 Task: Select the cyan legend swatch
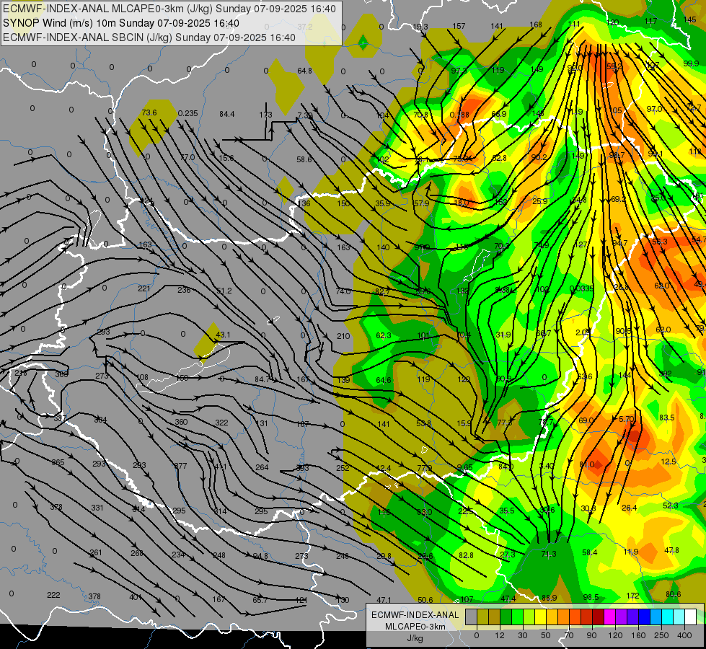668,617
